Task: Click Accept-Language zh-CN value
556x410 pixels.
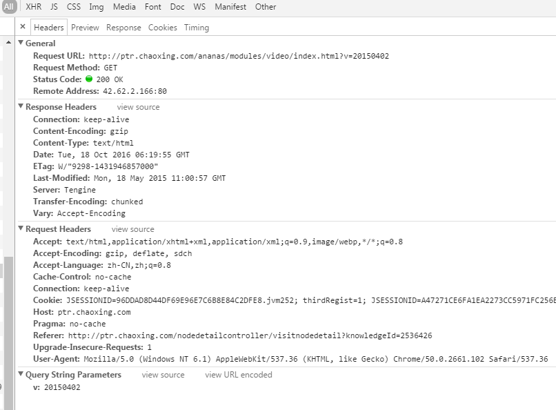Action: coord(139,265)
